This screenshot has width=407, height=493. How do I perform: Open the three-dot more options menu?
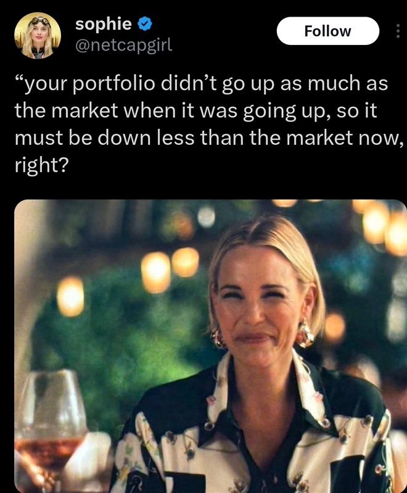pyautogui.click(x=398, y=31)
